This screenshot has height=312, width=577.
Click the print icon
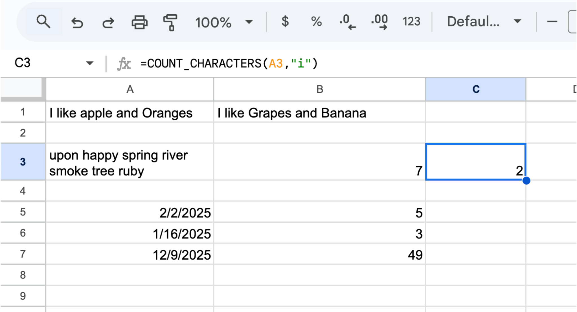tap(139, 22)
